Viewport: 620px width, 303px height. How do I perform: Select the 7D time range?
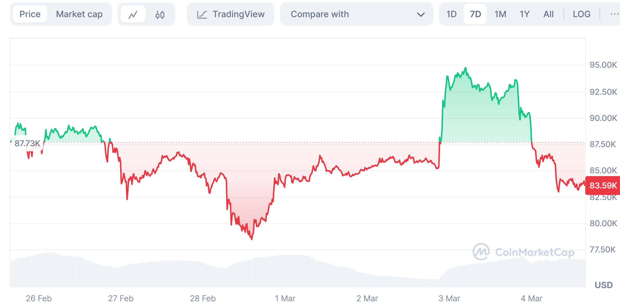click(475, 14)
